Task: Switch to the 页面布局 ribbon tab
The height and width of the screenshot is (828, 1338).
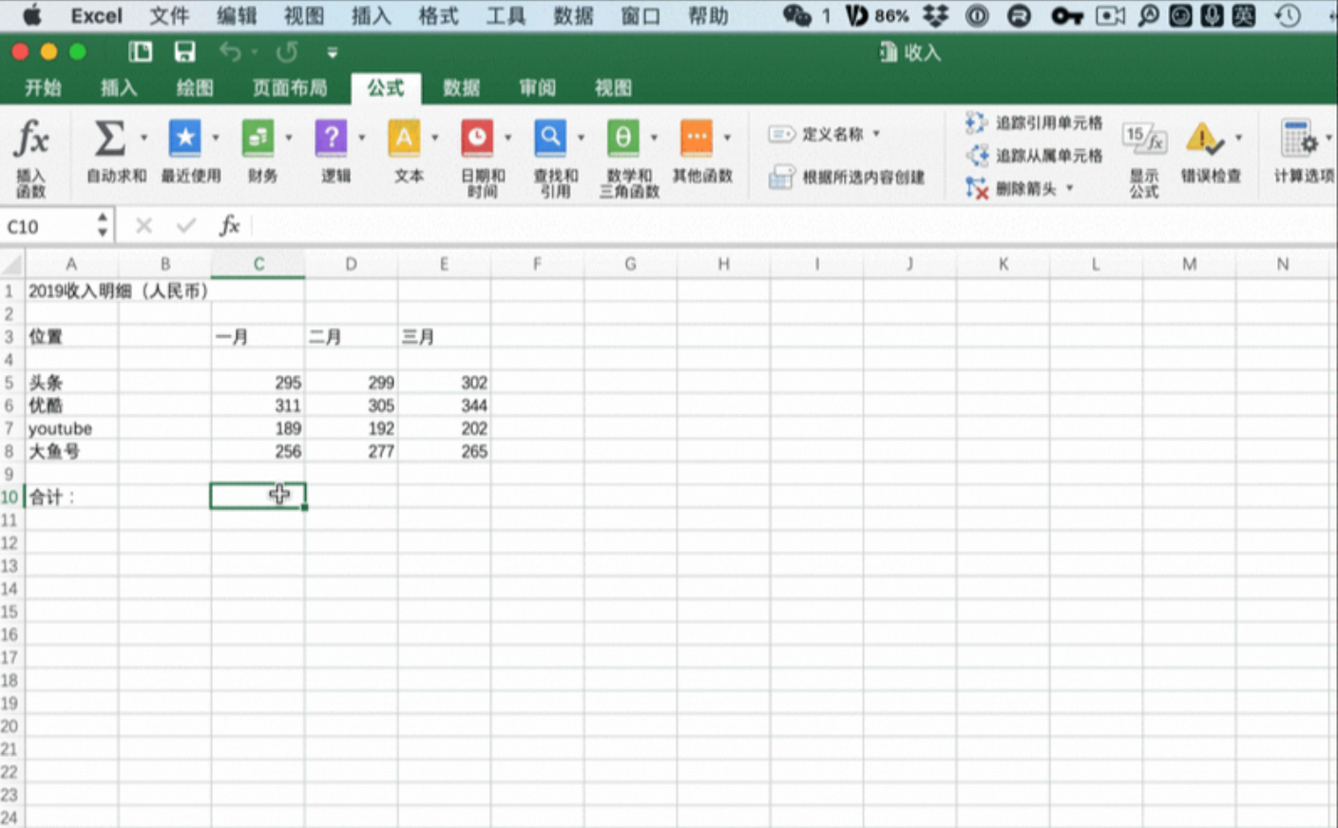Action: (x=290, y=87)
